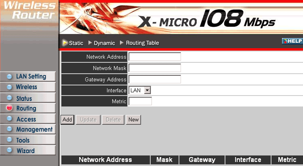
Task: Open the Interface LAN dropdown
Action: pos(140,90)
